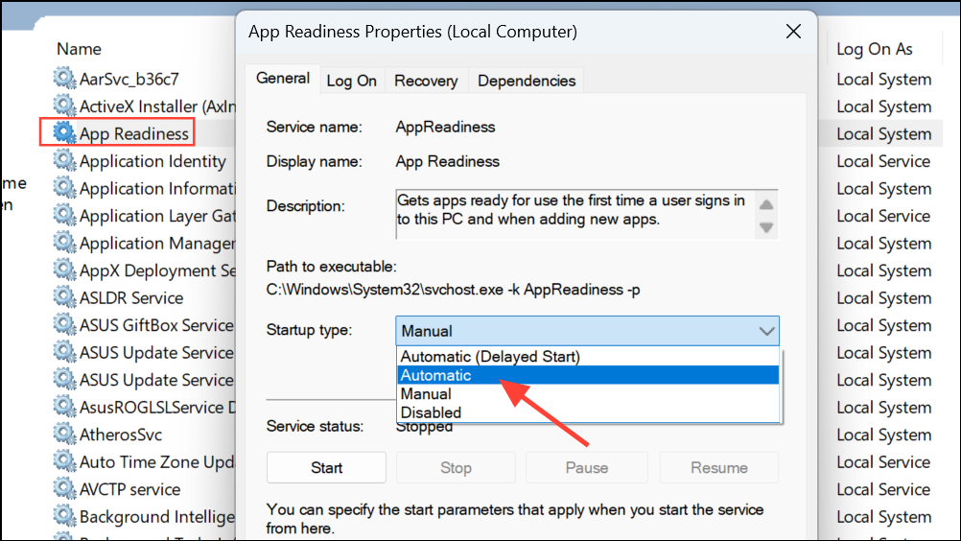Image resolution: width=961 pixels, height=541 pixels.
Task: Open the Recovery tab
Action: (x=425, y=82)
